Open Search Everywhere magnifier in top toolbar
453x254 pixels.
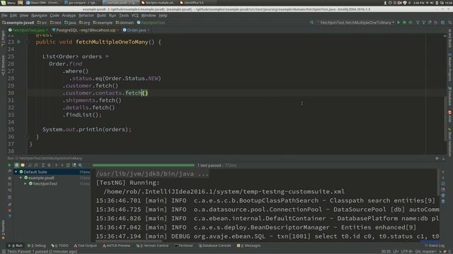coord(449,23)
